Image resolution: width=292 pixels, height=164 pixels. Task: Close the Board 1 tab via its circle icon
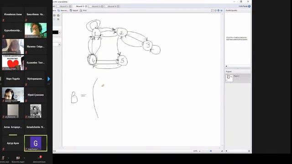[x=70, y=6]
